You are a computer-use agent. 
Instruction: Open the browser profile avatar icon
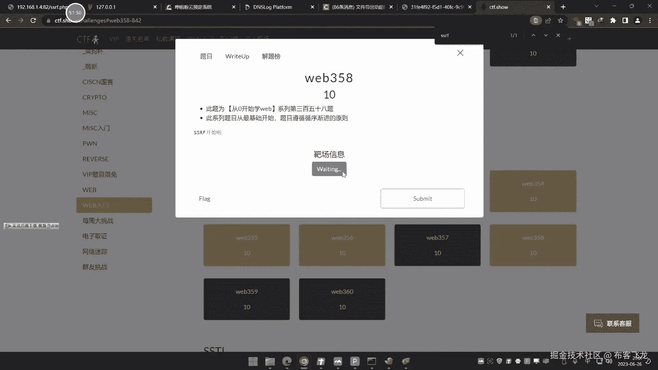(637, 21)
